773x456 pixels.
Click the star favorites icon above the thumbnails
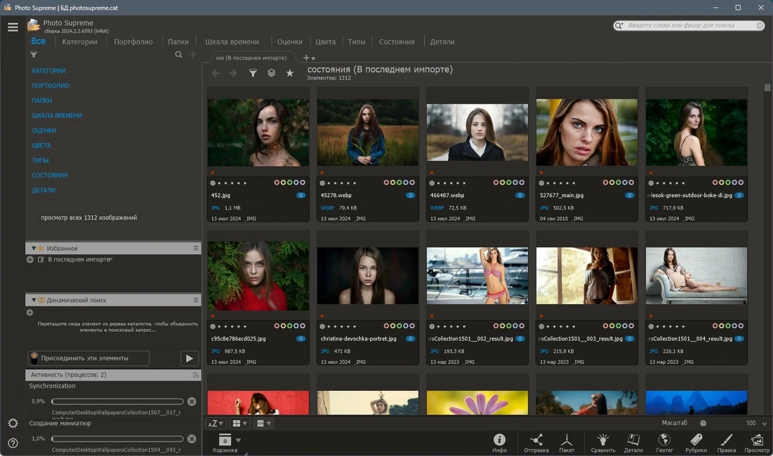pyautogui.click(x=290, y=73)
